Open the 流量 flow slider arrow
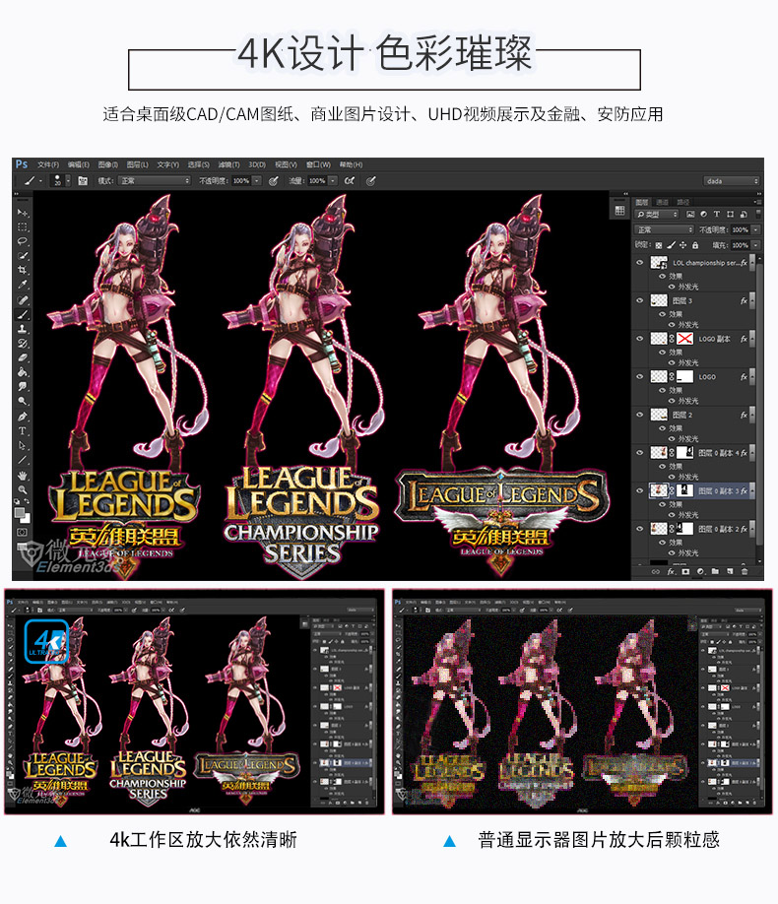778x904 pixels. pyautogui.click(x=333, y=181)
